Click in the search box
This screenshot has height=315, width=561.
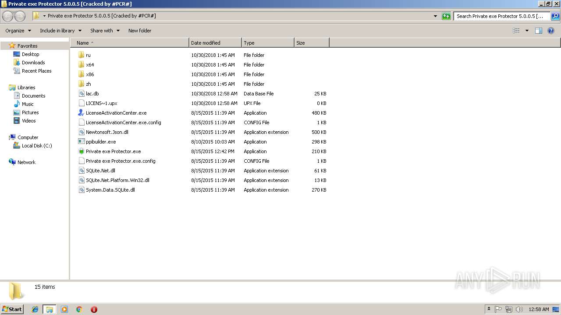(502, 16)
